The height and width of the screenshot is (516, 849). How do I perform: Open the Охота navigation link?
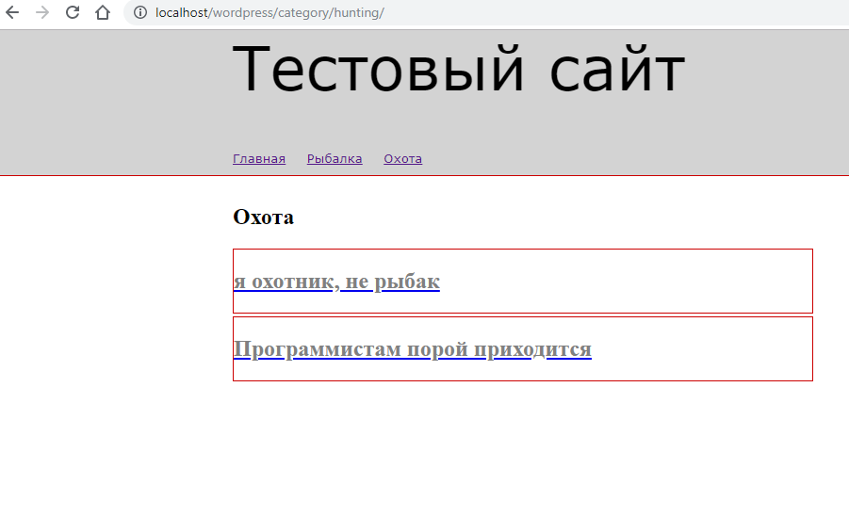pos(402,159)
